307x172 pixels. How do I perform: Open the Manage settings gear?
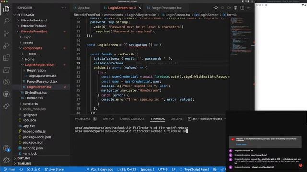(x=6, y=160)
